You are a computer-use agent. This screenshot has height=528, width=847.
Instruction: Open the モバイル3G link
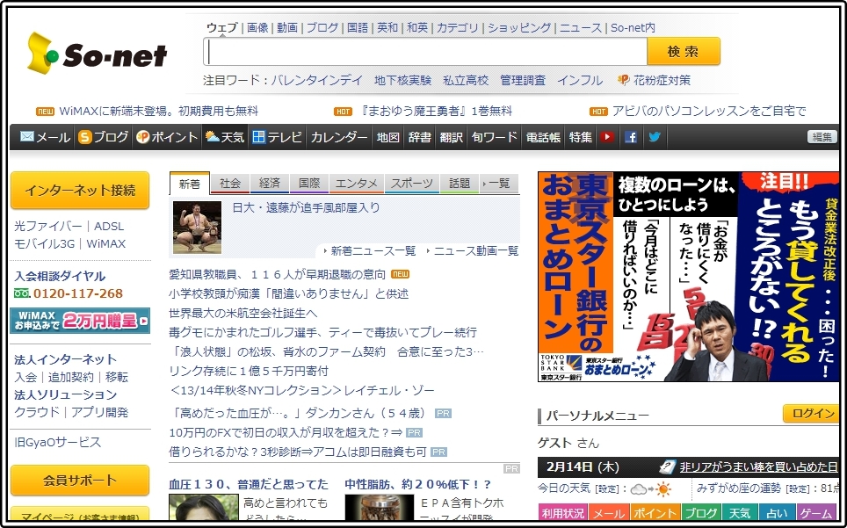(44, 244)
